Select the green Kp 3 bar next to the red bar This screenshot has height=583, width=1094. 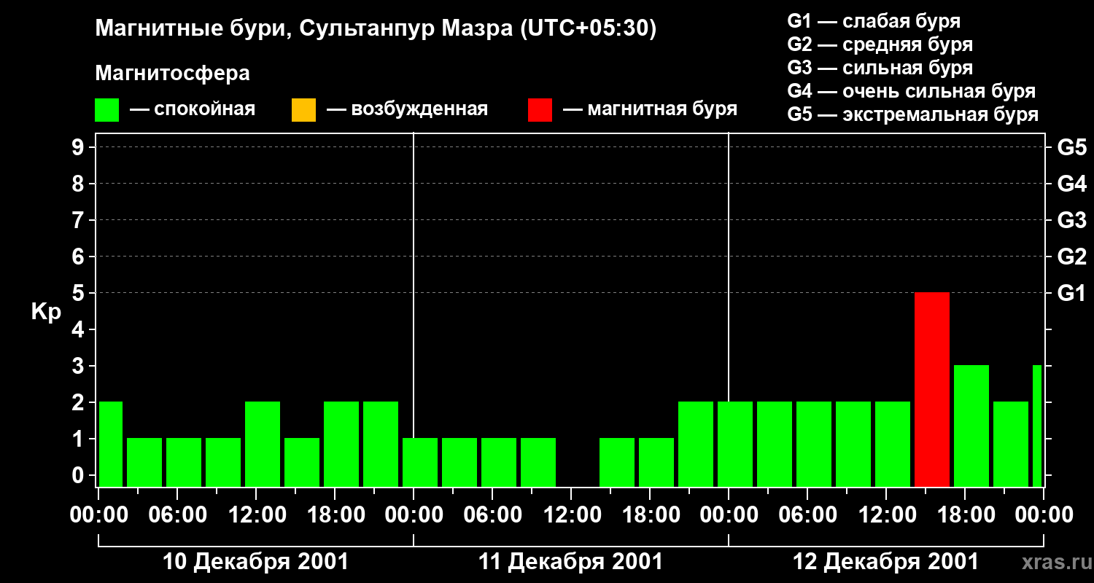coord(971,426)
